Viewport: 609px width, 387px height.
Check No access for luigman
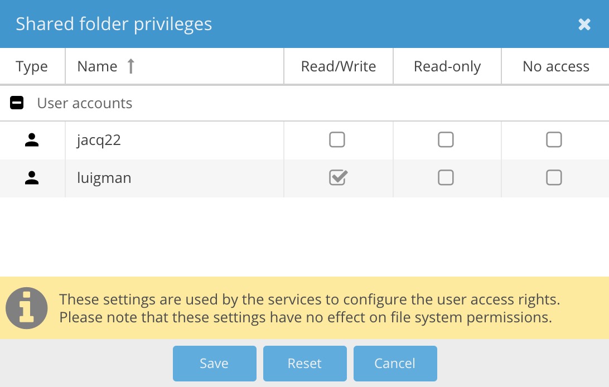point(554,177)
